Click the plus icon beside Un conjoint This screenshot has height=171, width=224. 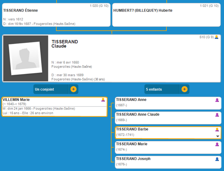[73, 89]
